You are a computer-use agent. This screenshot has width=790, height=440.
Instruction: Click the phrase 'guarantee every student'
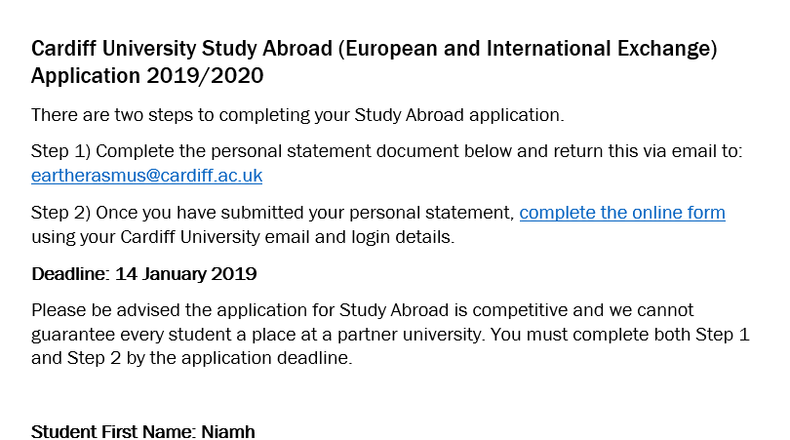(x=121, y=335)
